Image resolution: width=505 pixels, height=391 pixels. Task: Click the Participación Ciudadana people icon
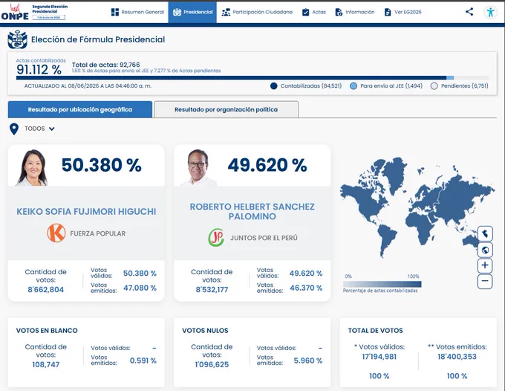226,12
